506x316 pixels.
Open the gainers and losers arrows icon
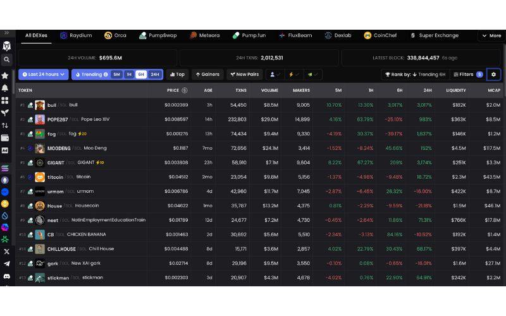click(x=5, y=125)
